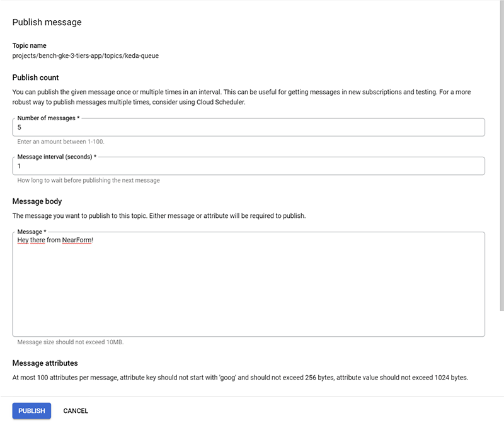Select the topic path projects/bench-gke-3-tiers-app/topics/keda-queue
Screen dimensions: 504x423
[x=86, y=55]
